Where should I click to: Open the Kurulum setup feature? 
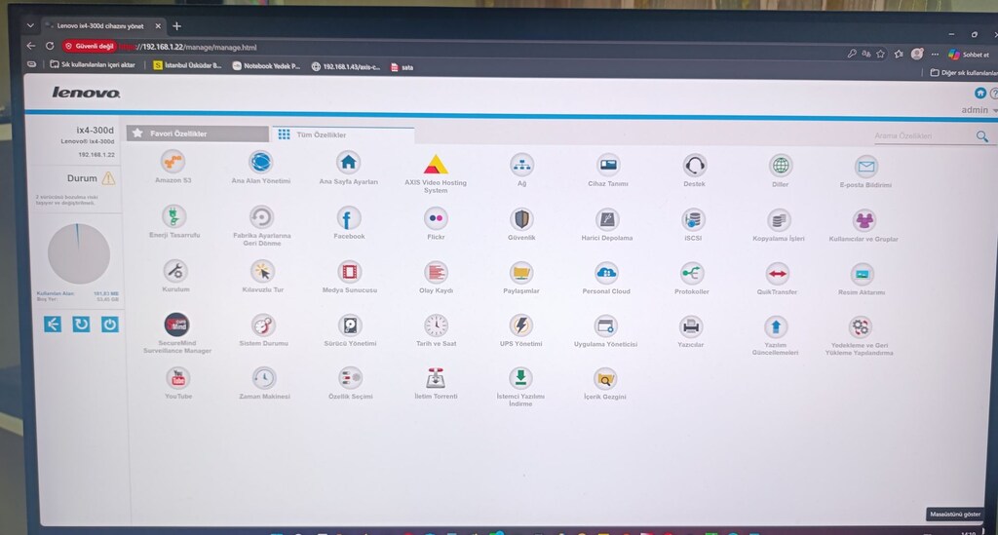coord(175,271)
